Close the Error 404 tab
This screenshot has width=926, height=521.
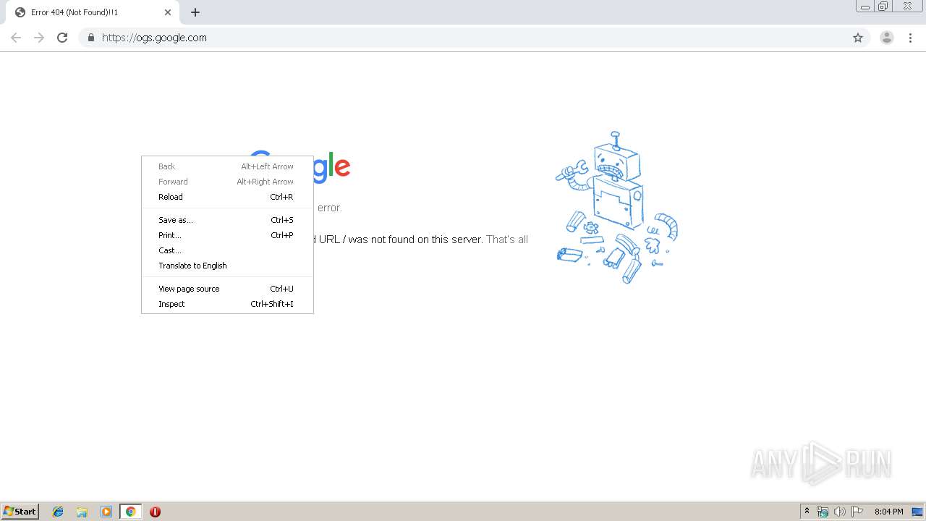168,12
